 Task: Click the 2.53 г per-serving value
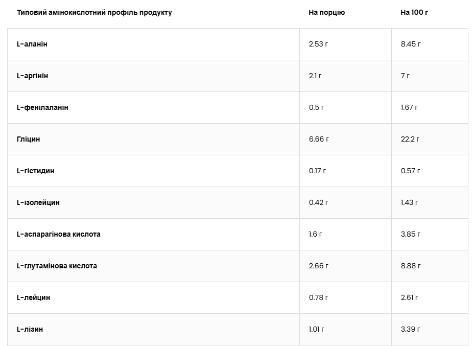click(x=318, y=44)
